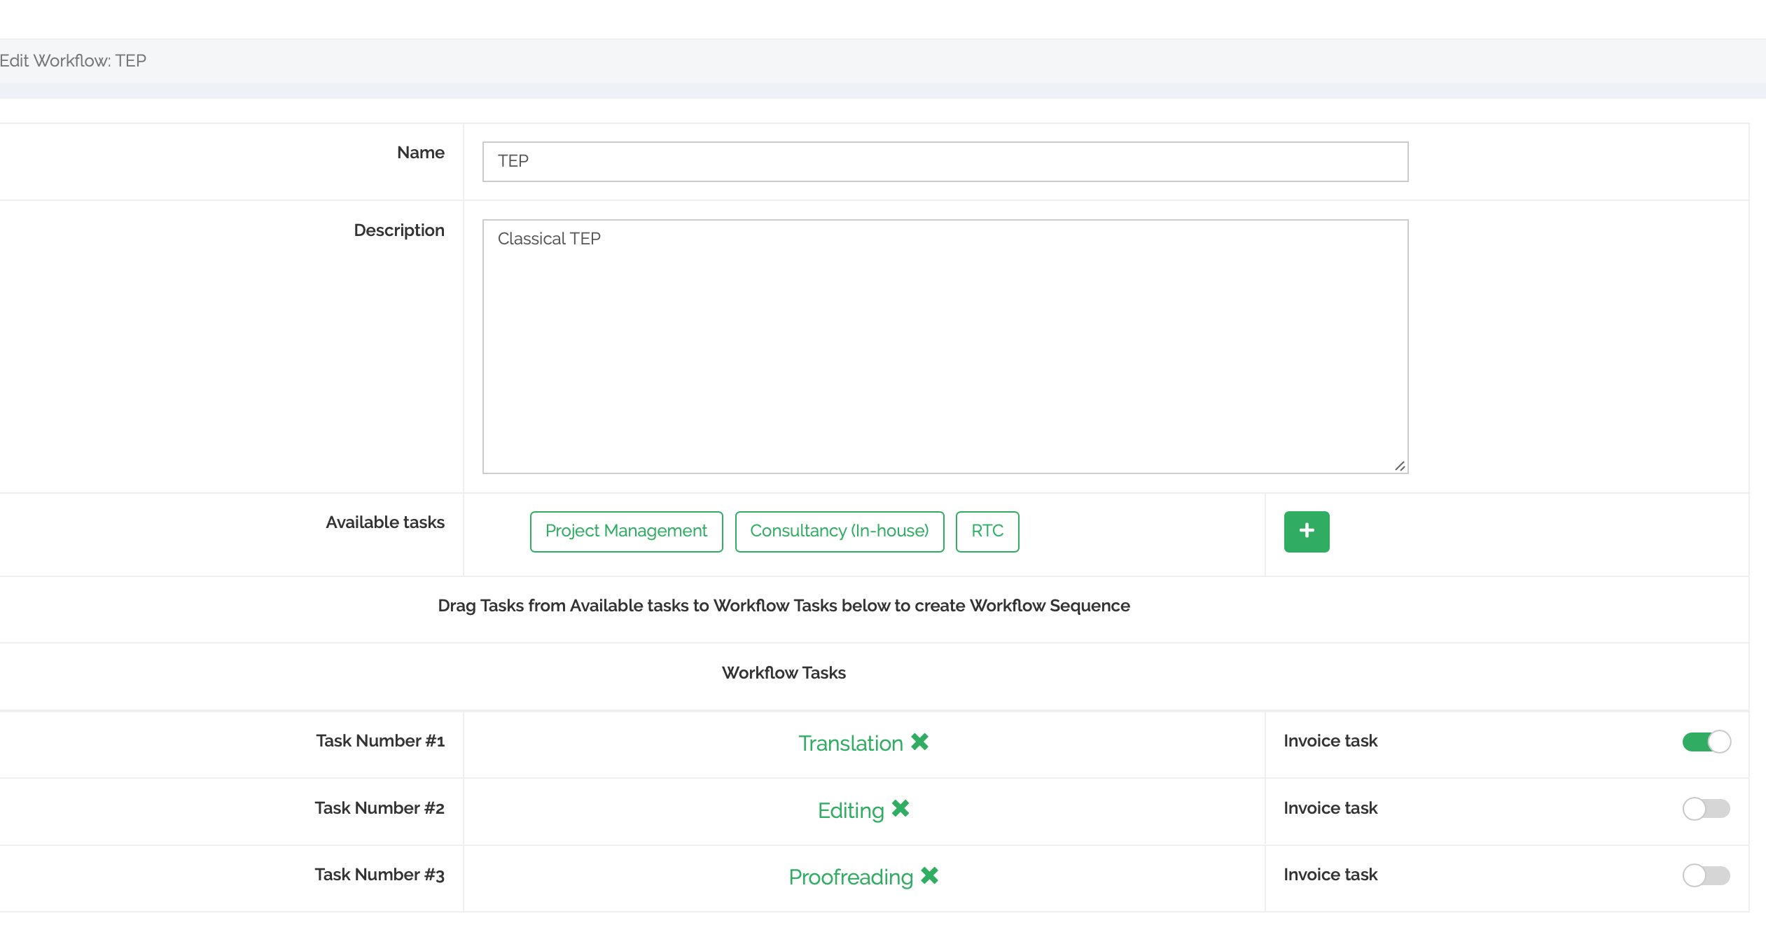Click the Workflow Tasks section heading
The height and width of the screenshot is (930, 1766).
click(784, 673)
